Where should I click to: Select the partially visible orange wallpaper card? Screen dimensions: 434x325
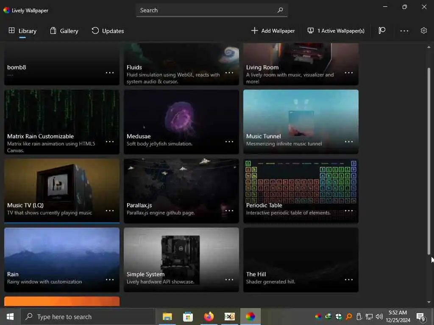62,301
